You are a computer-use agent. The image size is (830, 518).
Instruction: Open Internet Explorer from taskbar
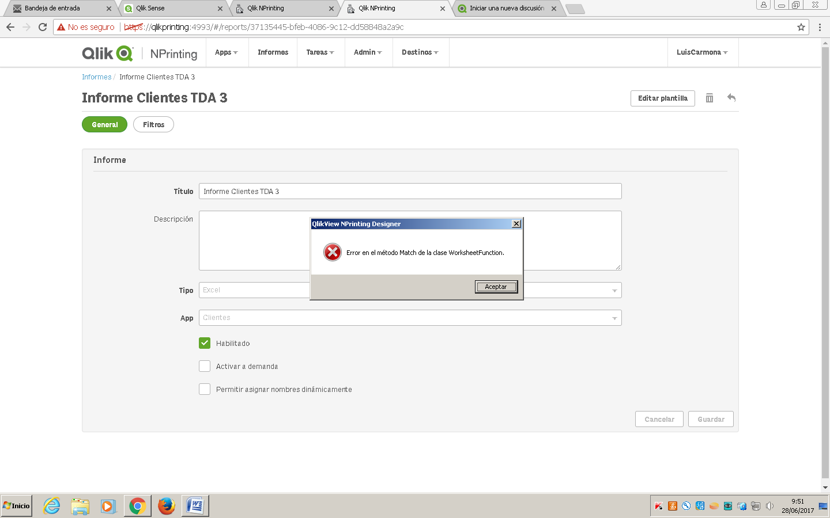coord(52,506)
